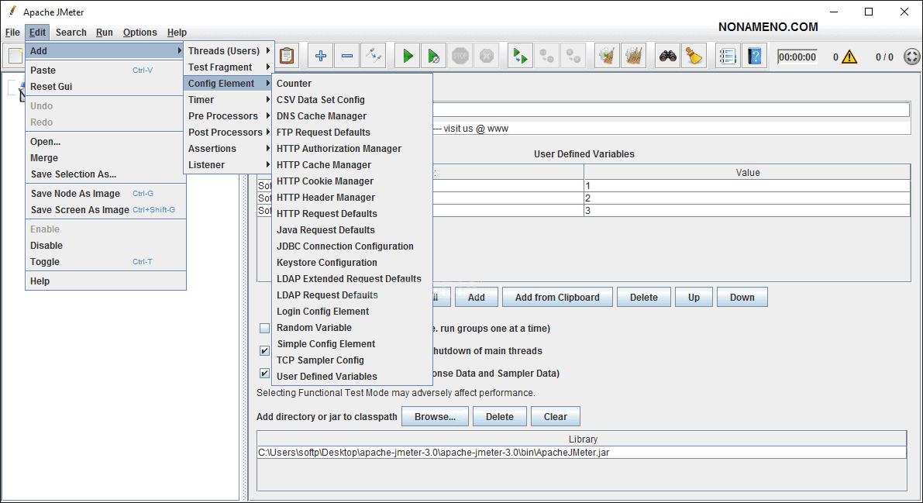Click the Start no pauses toolbar icon
Image resolution: width=923 pixels, height=503 pixels.
pyautogui.click(x=434, y=56)
